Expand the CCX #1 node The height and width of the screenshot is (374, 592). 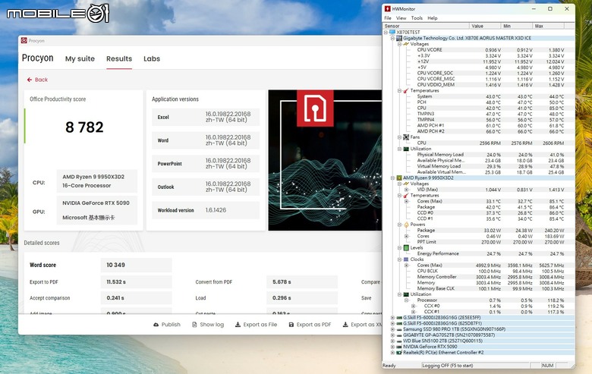tap(413, 312)
